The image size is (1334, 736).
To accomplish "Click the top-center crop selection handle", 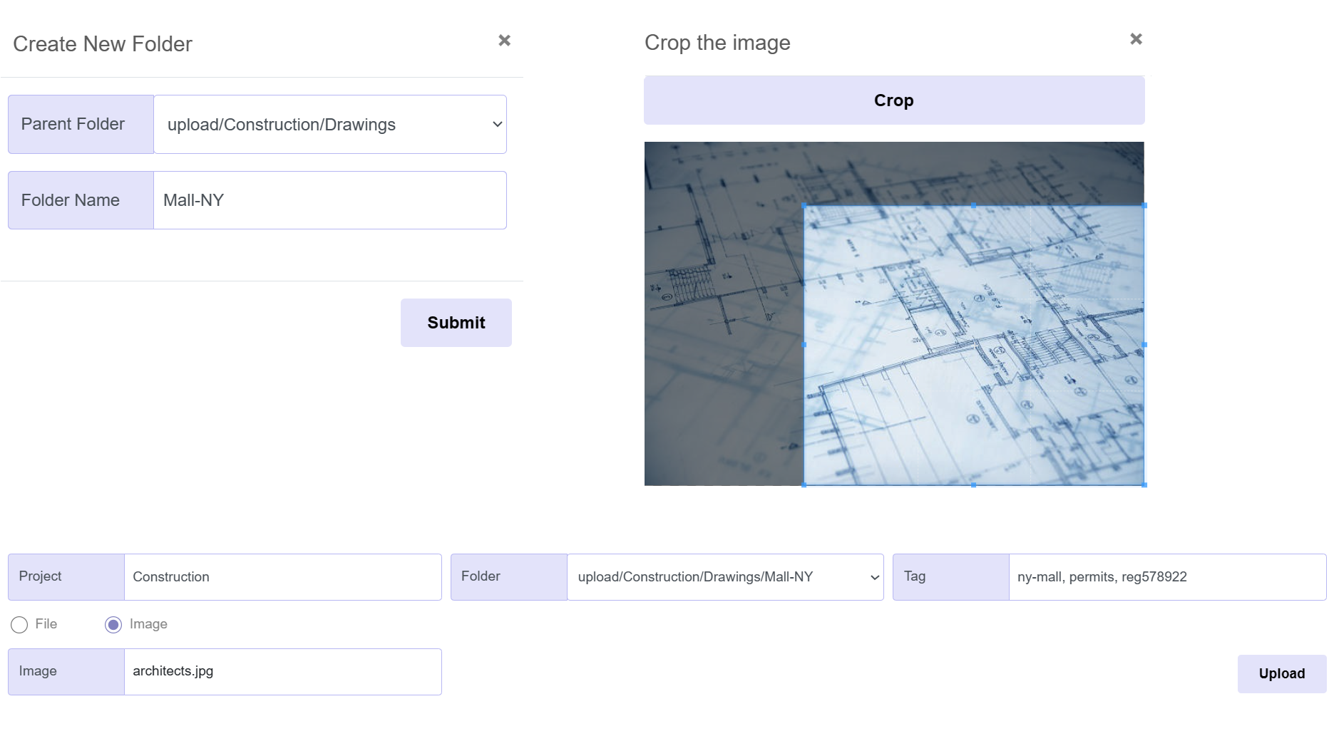I will pos(973,204).
